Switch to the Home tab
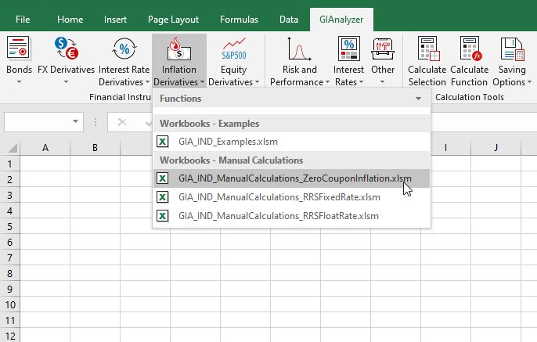Viewport: 537px width, 342px height. 70,20
